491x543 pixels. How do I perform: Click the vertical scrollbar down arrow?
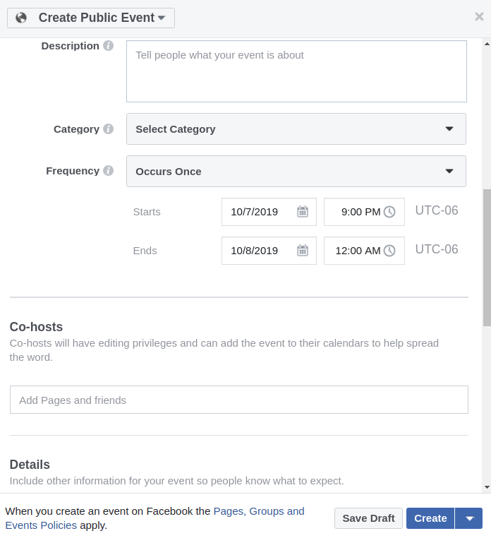(x=486, y=487)
